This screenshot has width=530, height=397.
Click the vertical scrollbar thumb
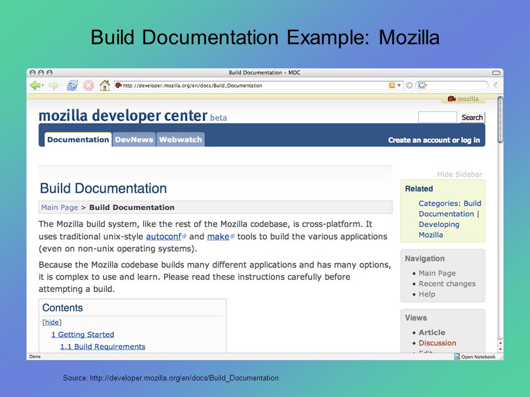[x=501, y=120]
